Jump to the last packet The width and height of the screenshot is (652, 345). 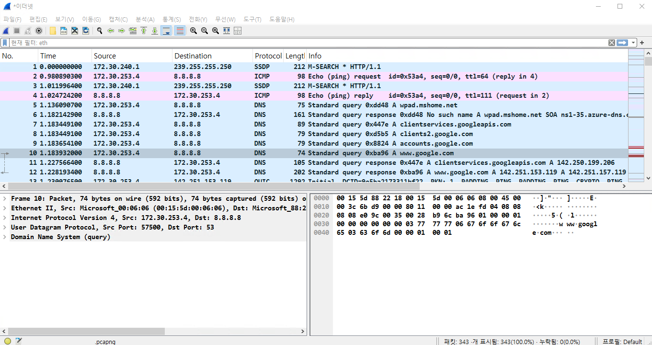pyautogui.click(x=155, y=31)
